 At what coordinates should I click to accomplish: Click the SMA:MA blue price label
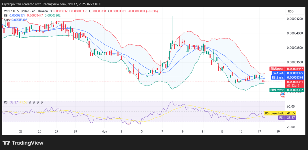(x=277, y=73)
